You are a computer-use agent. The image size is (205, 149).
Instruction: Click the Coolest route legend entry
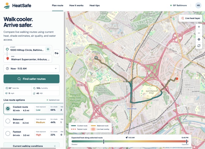coord(79,126)
